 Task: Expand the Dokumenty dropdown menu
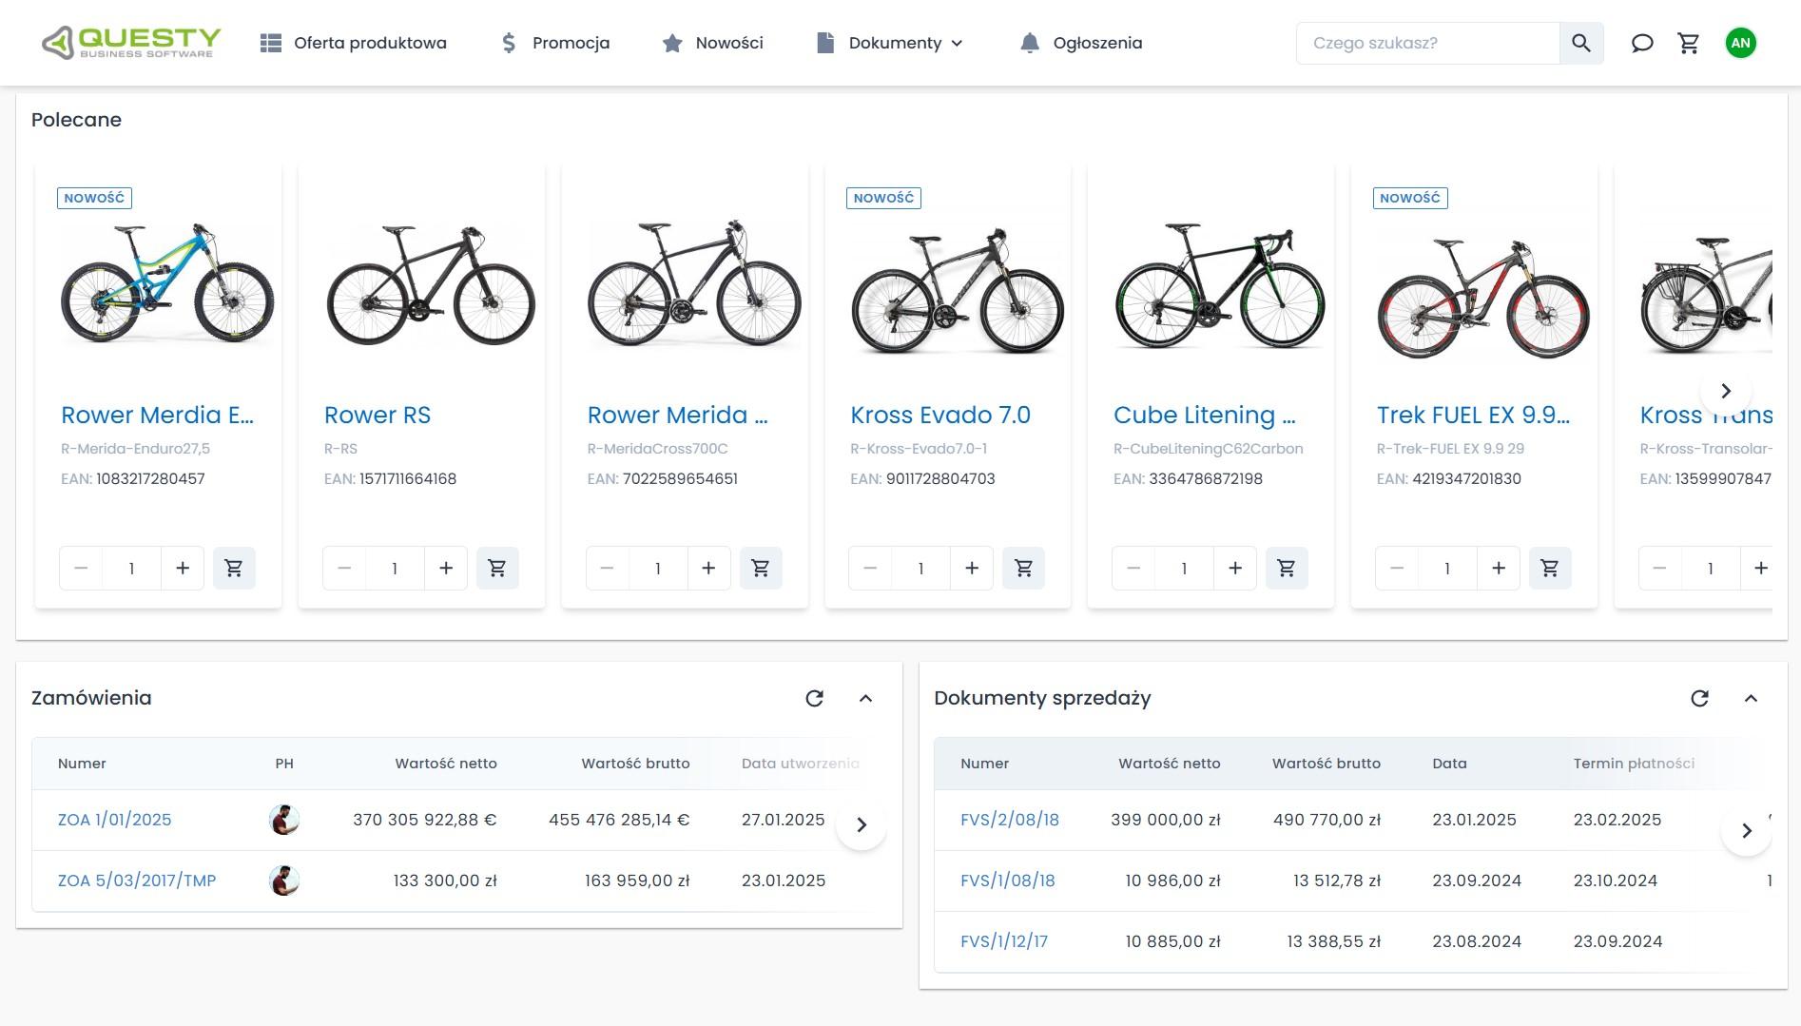pyautogui.click(x=890, y=43)
